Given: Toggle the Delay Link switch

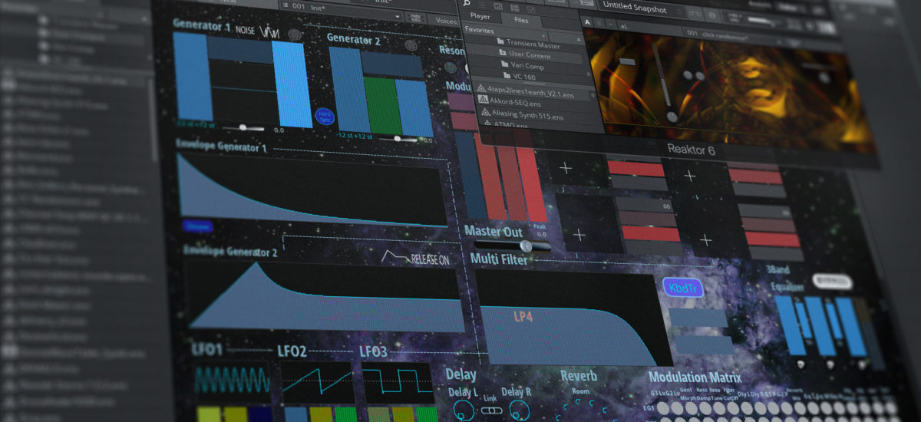Looking at the screenshot, I should coord(491,410).
